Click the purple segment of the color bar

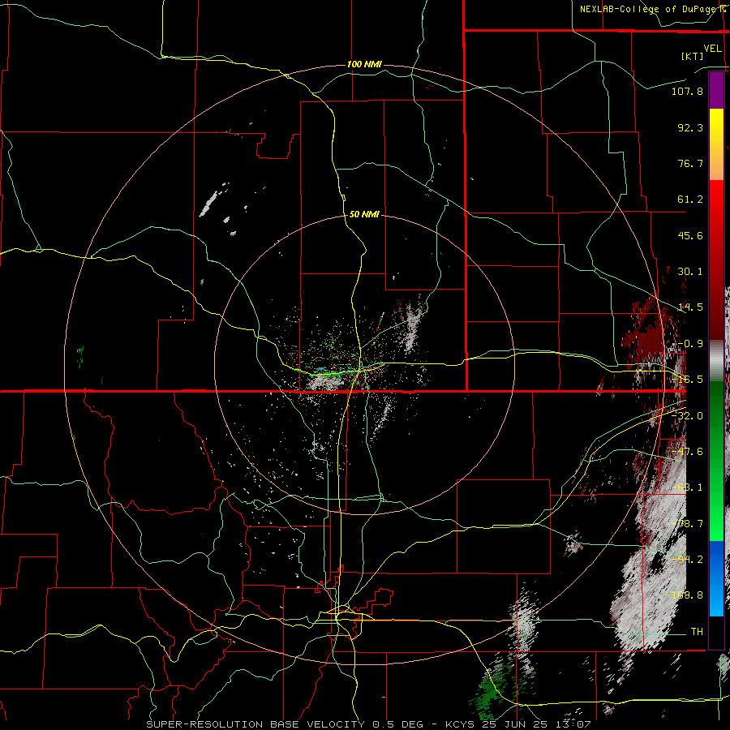[716, 90]
